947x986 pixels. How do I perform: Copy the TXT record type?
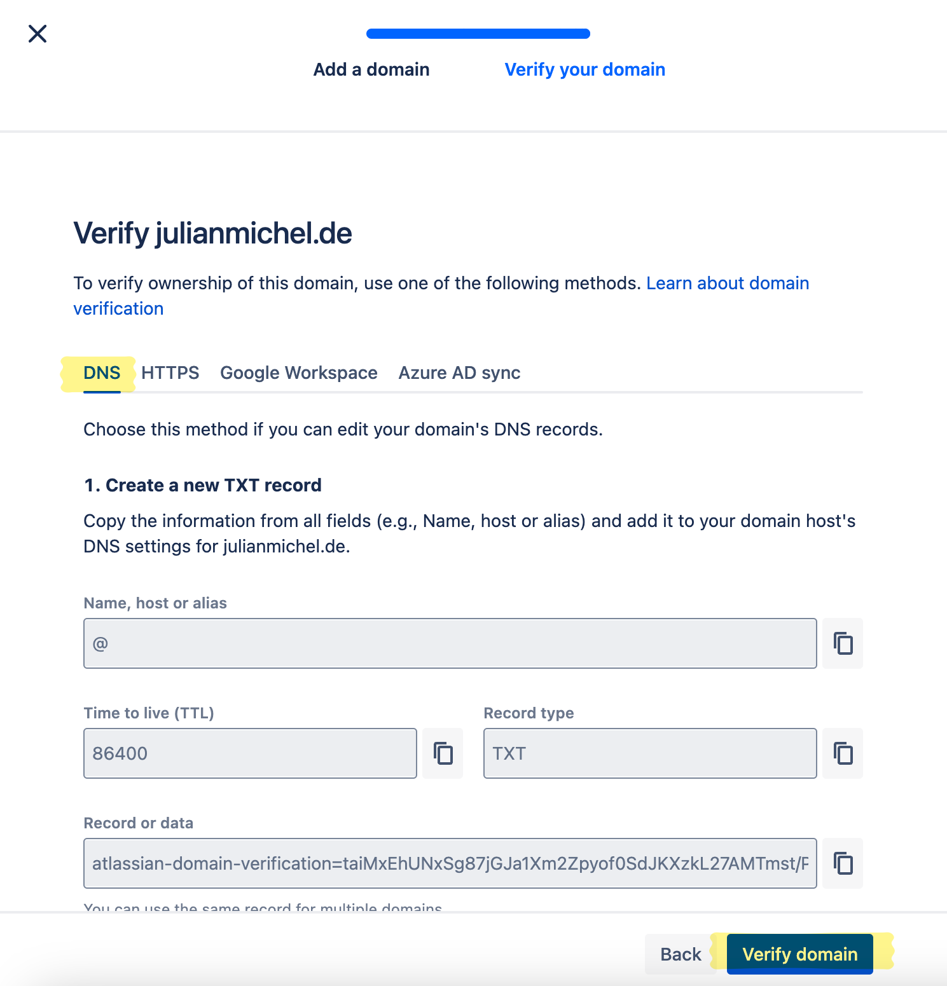(x=842, y=753)
